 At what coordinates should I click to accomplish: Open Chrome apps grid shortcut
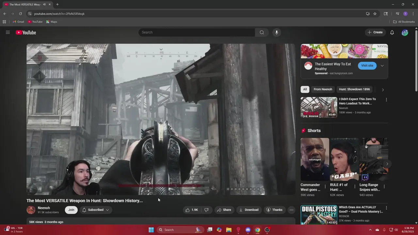click(x=4, y=22)
